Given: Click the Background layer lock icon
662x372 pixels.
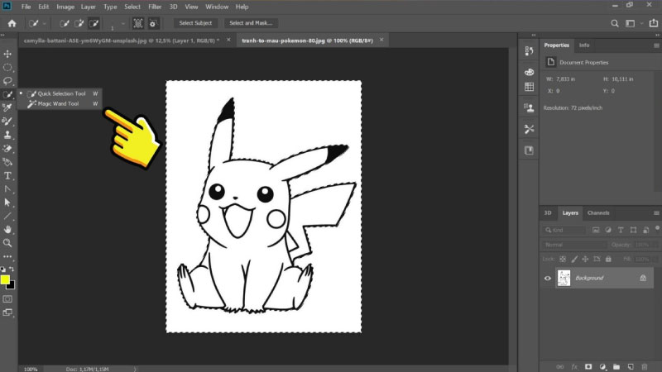Looking at the screenshot, I should (643, 278).
